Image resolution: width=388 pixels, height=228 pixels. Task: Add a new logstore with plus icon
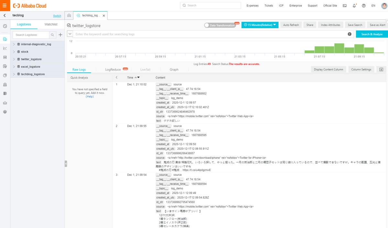(60, 35)
